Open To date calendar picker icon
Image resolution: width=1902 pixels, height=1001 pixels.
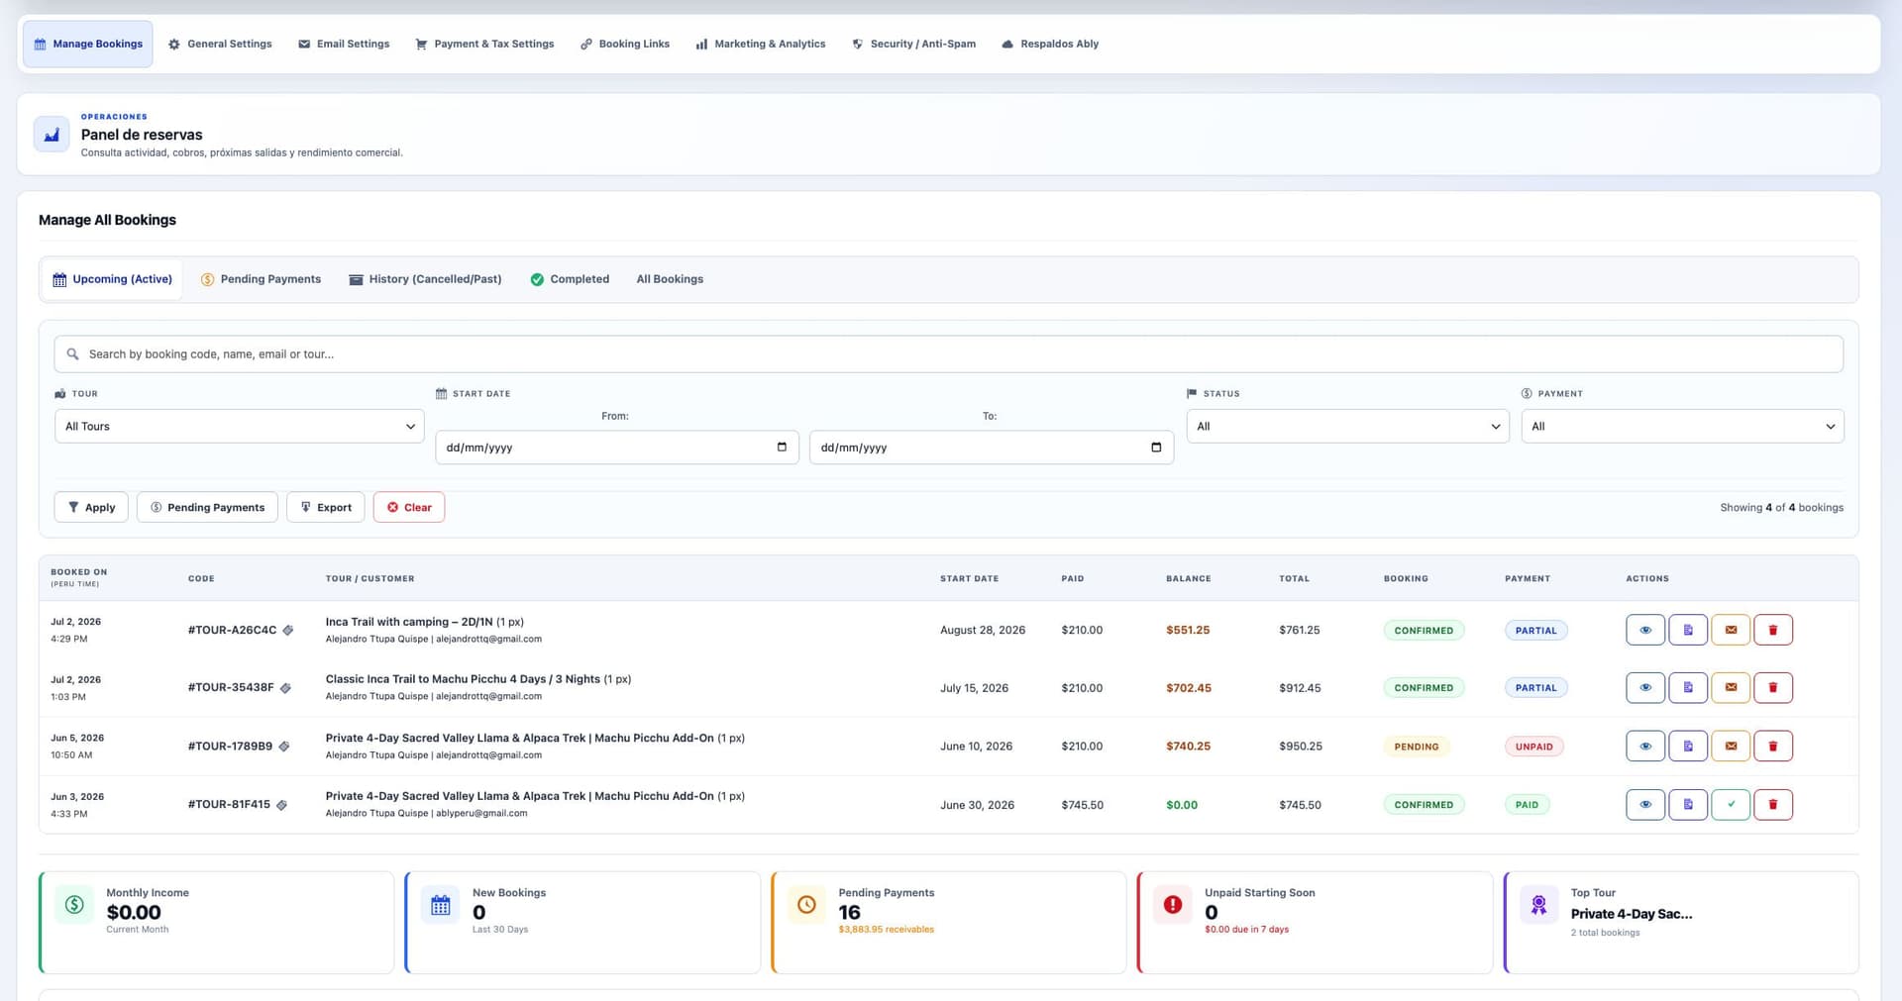1156,447
